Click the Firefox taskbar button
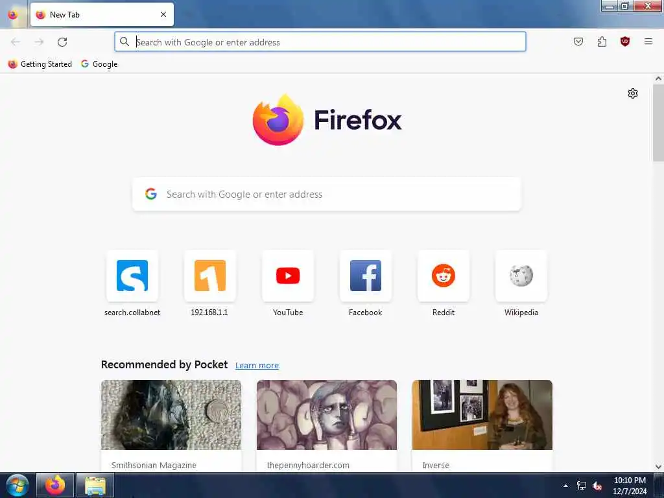Viewport: 664px width, 498px height. 55,485
